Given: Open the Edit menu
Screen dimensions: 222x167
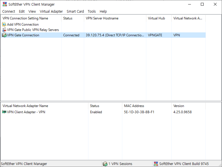Looking at the screenshot, I should pos(22,11).
